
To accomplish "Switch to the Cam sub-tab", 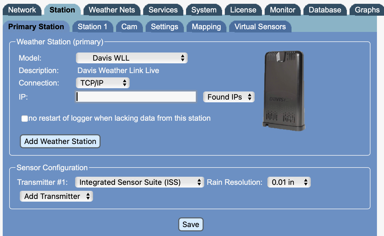I will click(x=129, y=27).
